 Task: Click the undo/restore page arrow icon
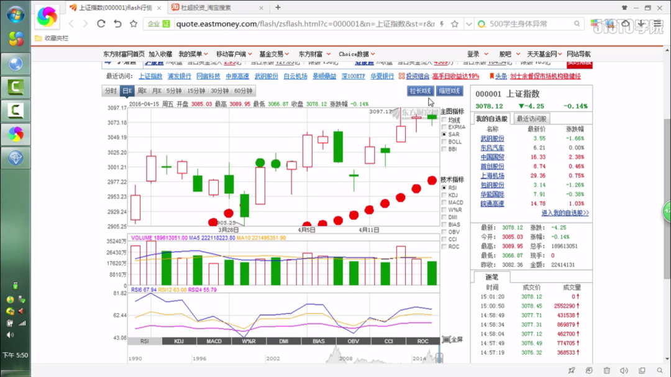pyautogui.click(x=117, y=24)
